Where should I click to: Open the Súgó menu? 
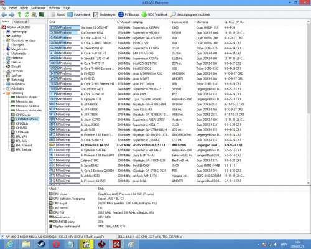point(67,8)
